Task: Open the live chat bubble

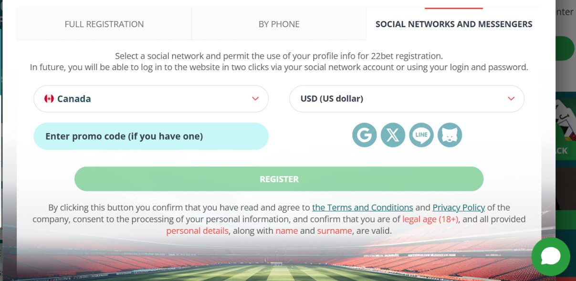Action: (x=550, y=257)
